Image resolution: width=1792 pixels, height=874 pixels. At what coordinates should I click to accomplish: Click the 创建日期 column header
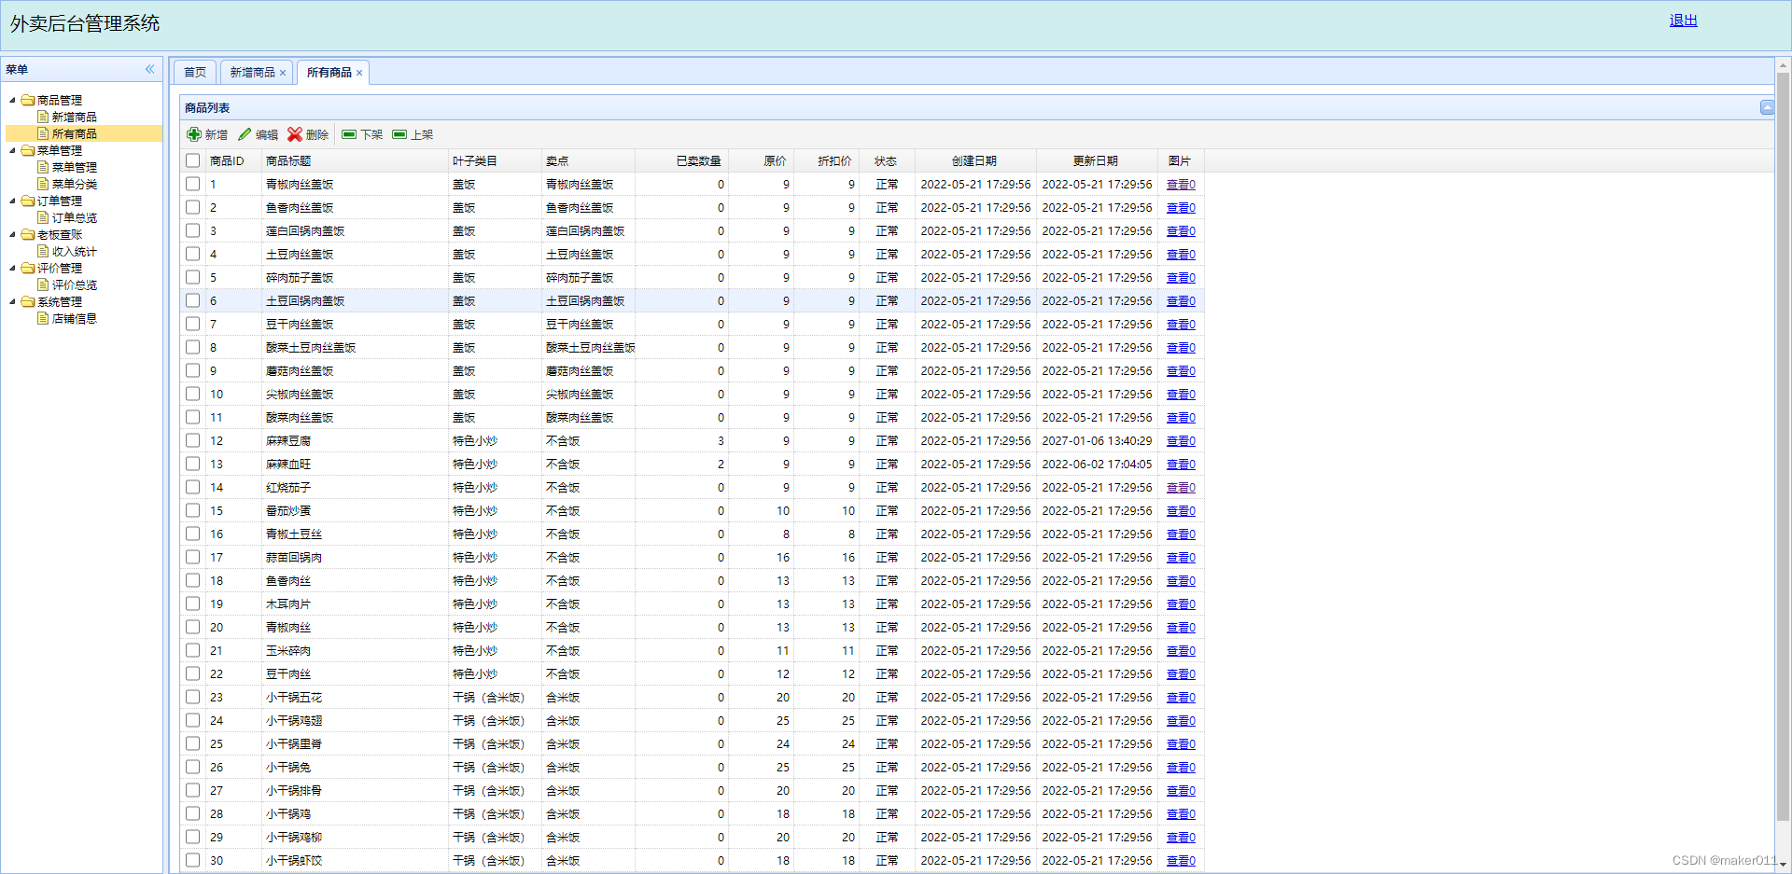pos(976,160)
